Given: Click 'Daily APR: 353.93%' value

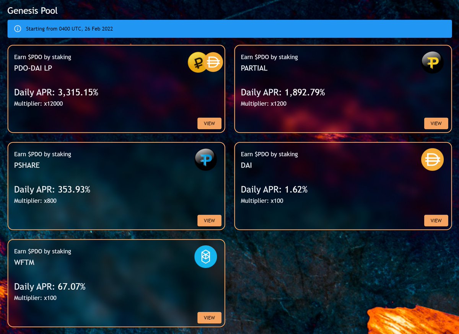Looking at the screenshot, I should pyautogui.click(x=52, y=189).
